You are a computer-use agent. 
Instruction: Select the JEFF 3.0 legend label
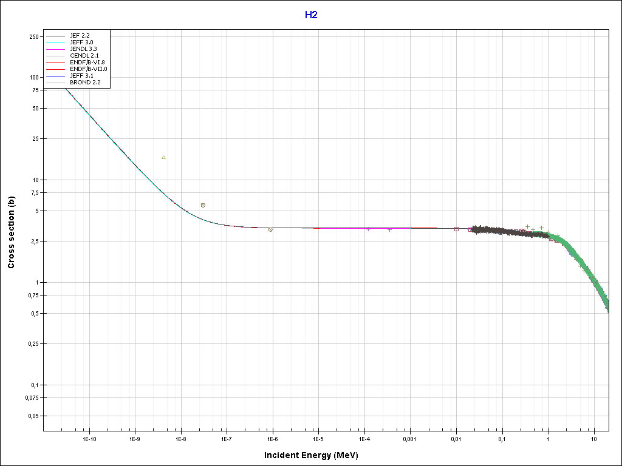point(82,42)
